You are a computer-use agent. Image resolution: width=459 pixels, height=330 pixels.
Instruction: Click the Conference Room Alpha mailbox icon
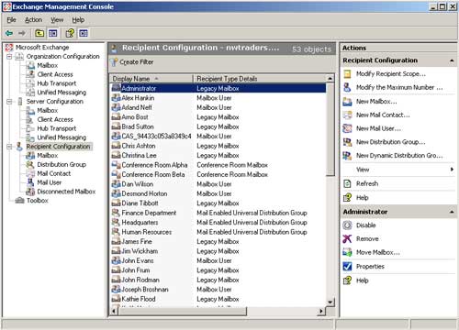click(116, 165)
